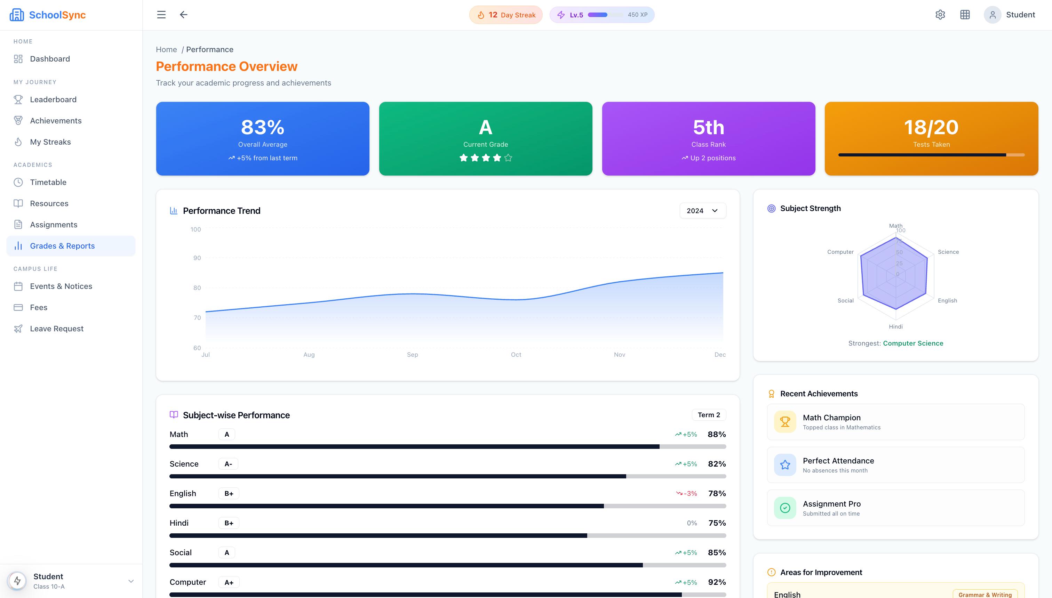1052x598 pixels.
Task: Click the Assignment Pro checkmark icon
Action: pyautogui.click(x=785, y=508)
